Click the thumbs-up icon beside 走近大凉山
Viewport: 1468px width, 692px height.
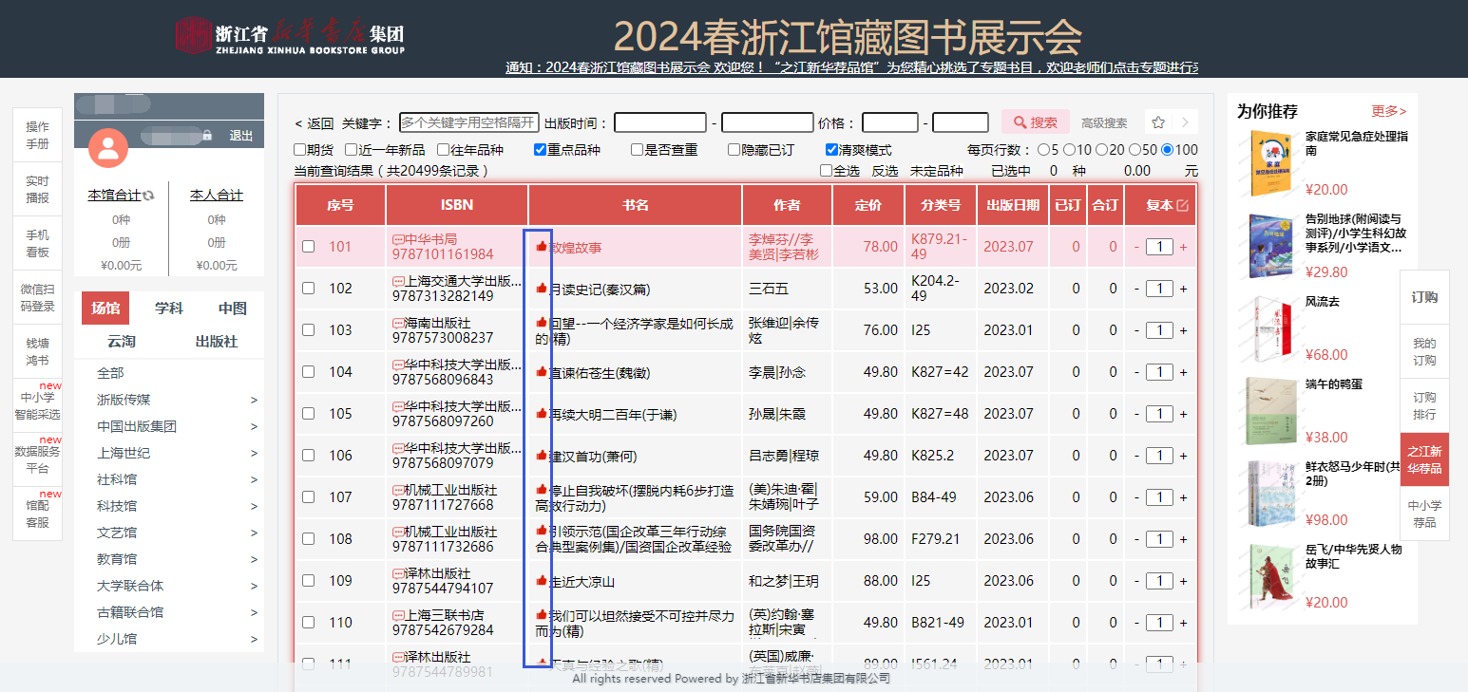point(542,580)
